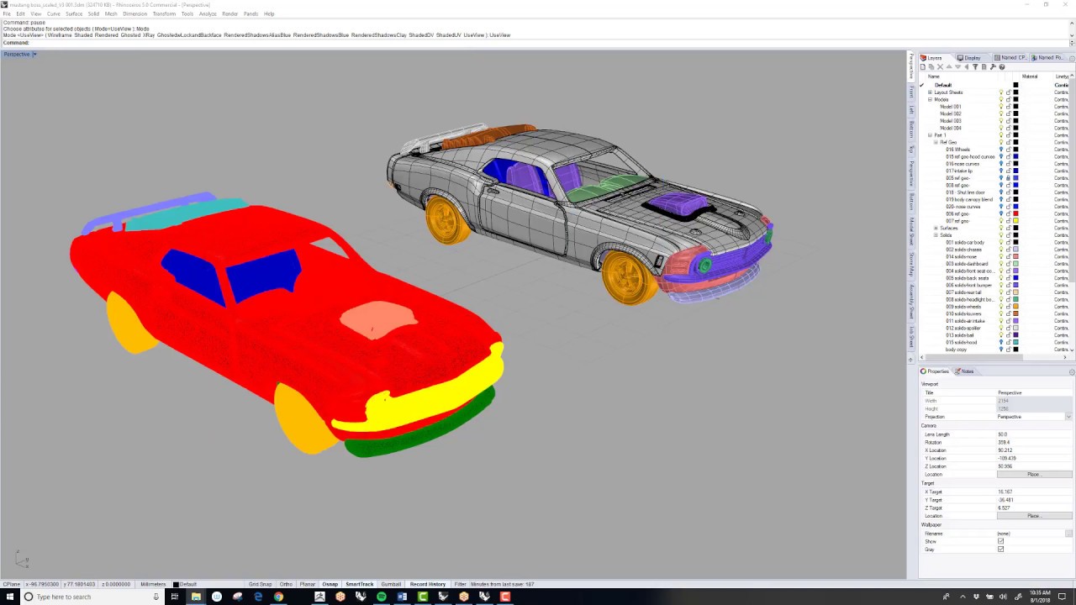
Task: Open Layers panel help icon
Action: [1002, 67]
